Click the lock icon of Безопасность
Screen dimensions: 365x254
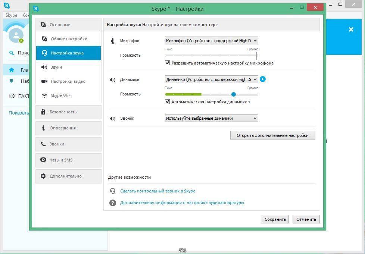pos(43,112)
